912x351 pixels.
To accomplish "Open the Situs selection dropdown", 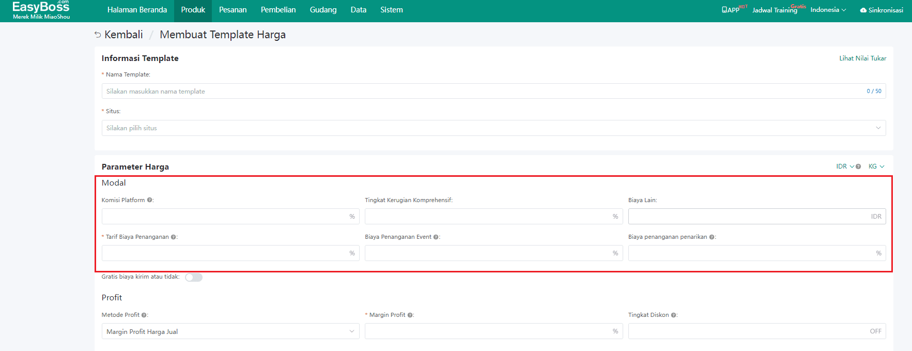I will click(493, 128).
